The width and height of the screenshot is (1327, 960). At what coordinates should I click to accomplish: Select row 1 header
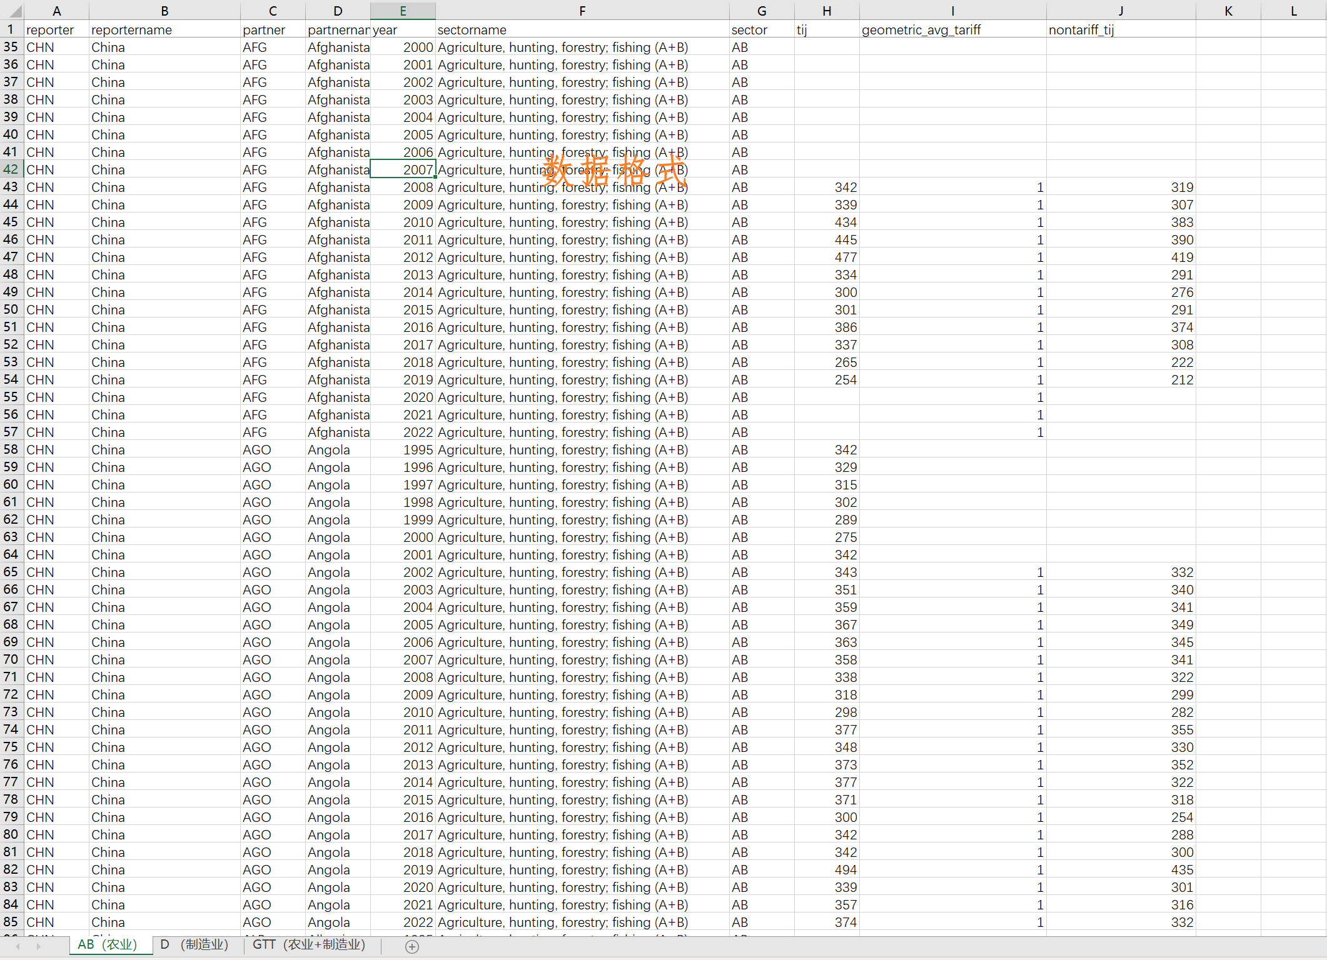(x=11, y=29)
